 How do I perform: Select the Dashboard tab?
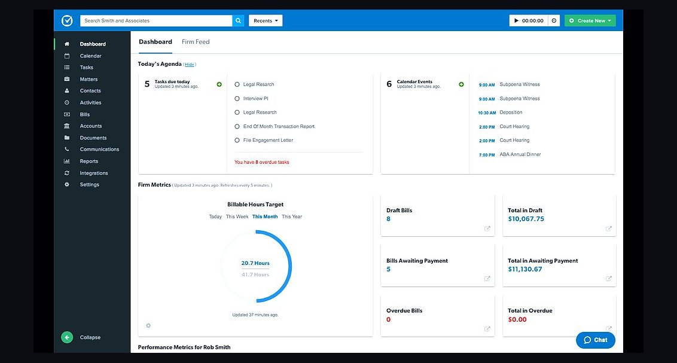[155, 42]
